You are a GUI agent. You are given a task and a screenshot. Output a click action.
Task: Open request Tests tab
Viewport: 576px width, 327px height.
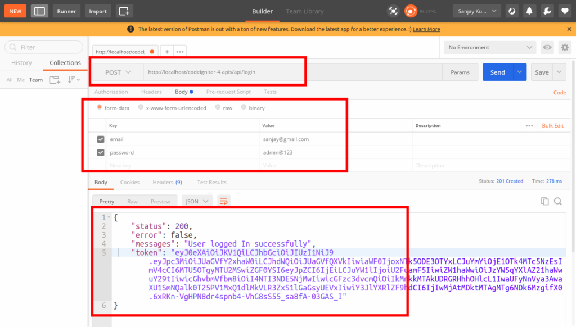[270, 92]
